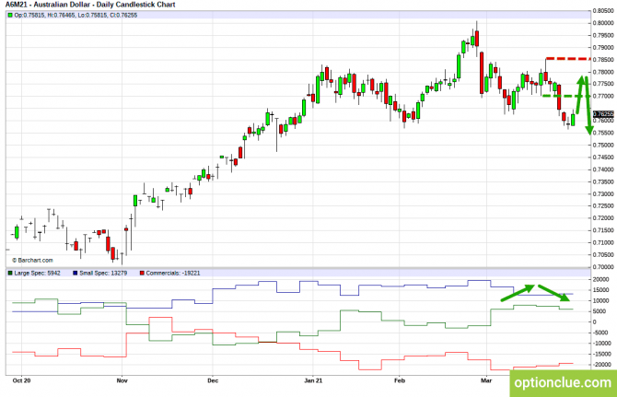617x397 pixels.
Task: Click the 0.80500 price axis label
Action: click(603, 11)
